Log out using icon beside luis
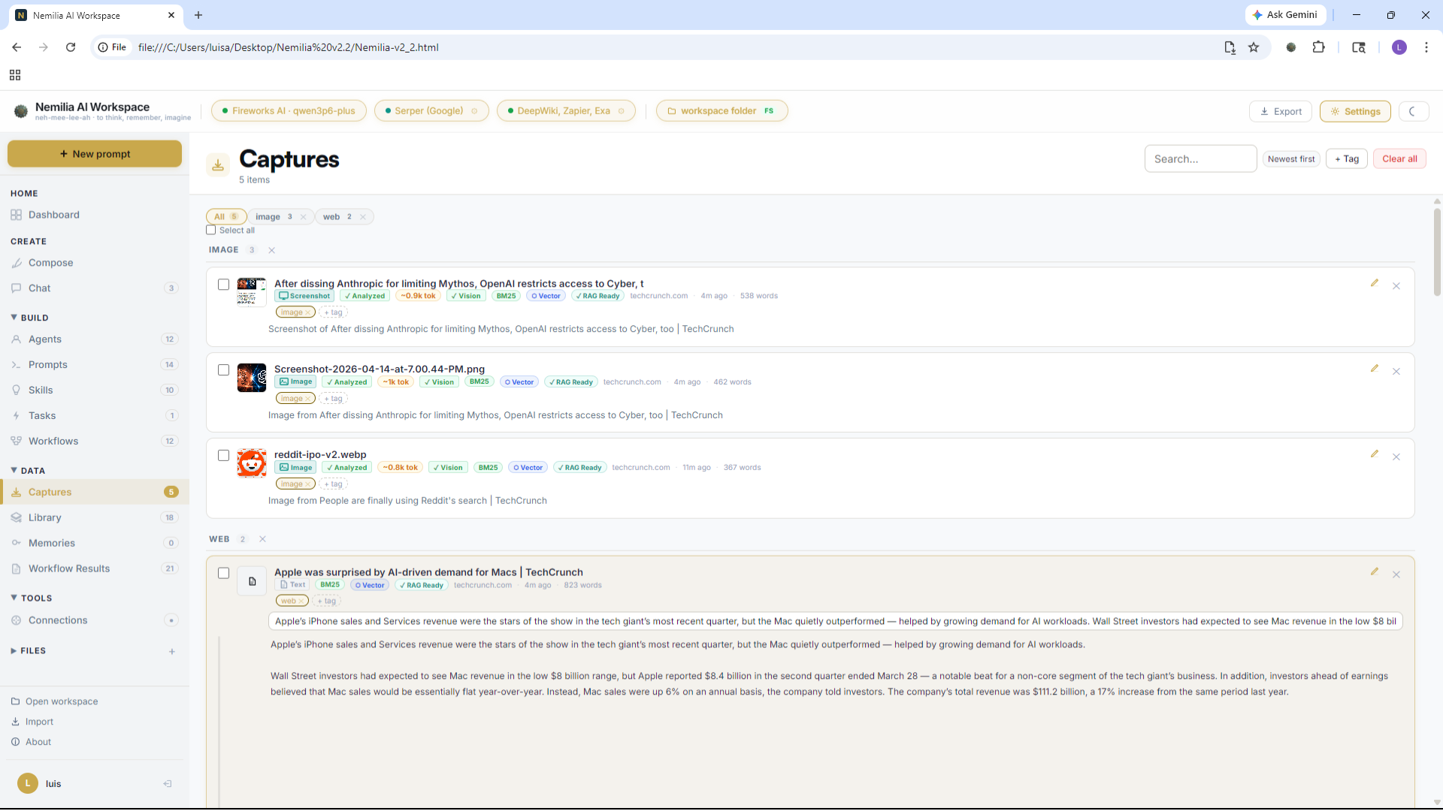Screen dimensions: 1443x811 [168, 784]
